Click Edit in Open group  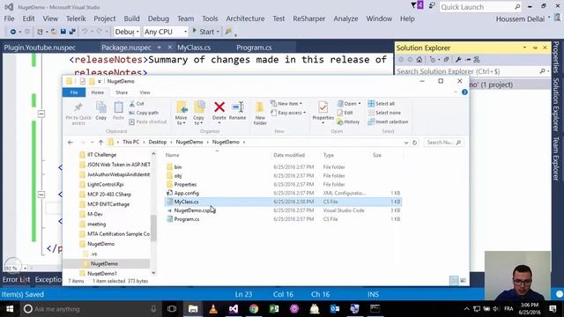tap(345, 113)
